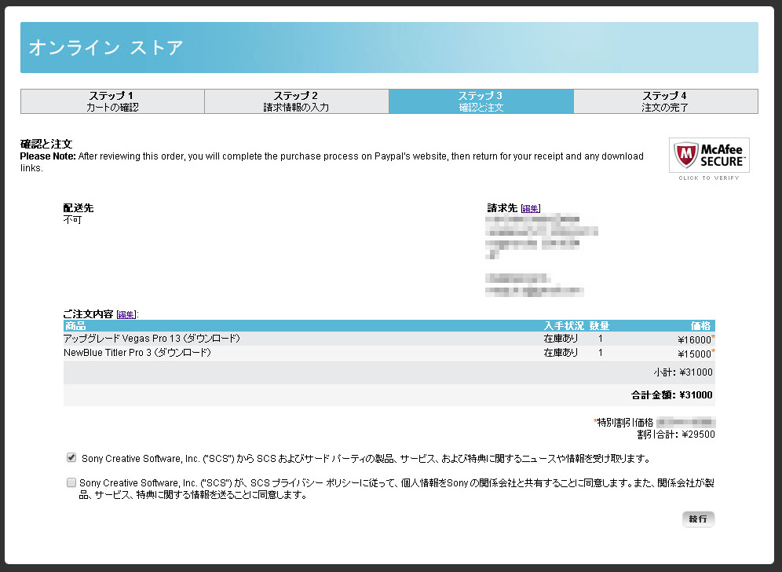Screen dimensions: 782x572
Task: Click the Please Note Paypal notice text
Action: [331, 162]
